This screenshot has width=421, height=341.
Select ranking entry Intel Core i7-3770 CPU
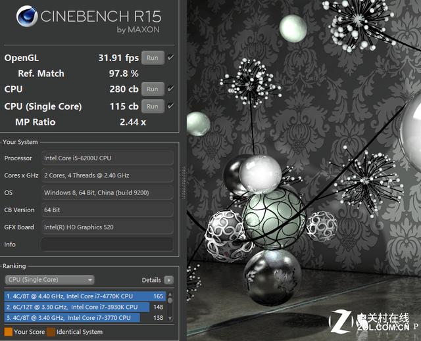[85, 318]
